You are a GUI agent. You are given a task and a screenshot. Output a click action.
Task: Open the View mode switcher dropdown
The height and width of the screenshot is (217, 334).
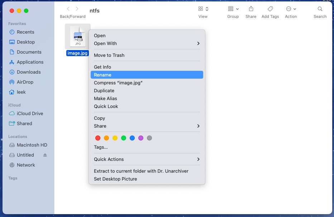[x=203, y=9]
